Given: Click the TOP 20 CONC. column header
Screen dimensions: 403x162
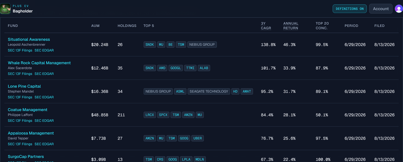Looking at the screenshot, I should pyautogui.click(x=322, y=26).
